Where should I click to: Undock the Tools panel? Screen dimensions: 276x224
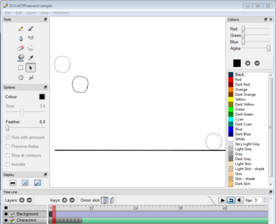(x=45, y=20)
